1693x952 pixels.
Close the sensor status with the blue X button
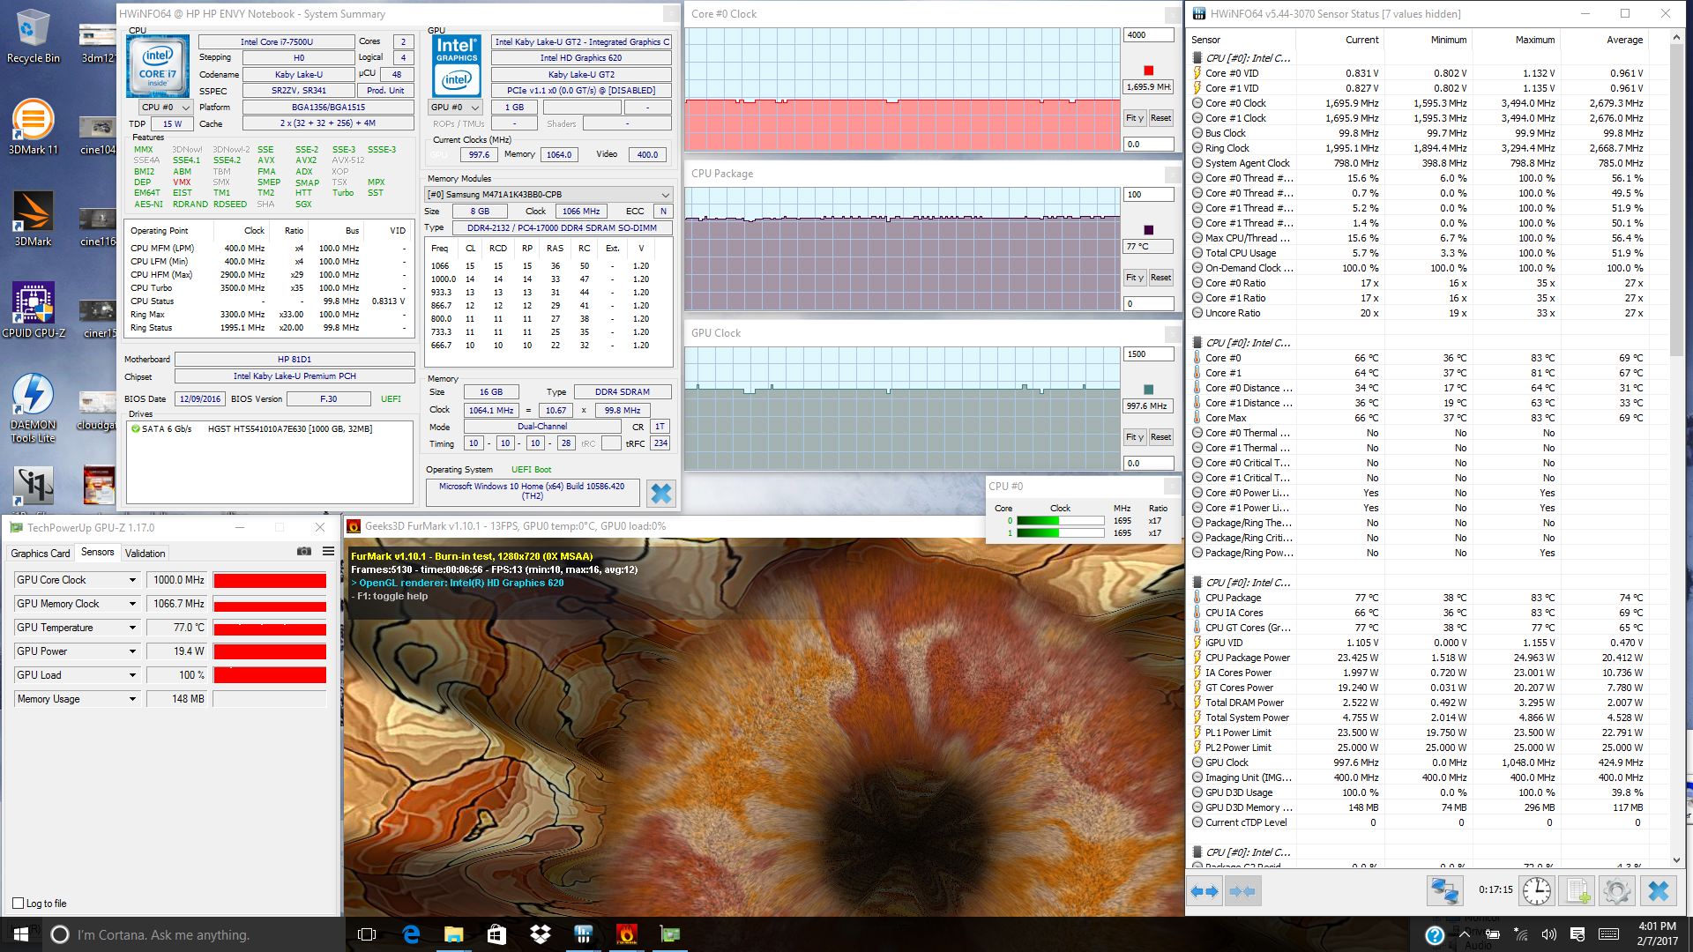(1659, 891)
